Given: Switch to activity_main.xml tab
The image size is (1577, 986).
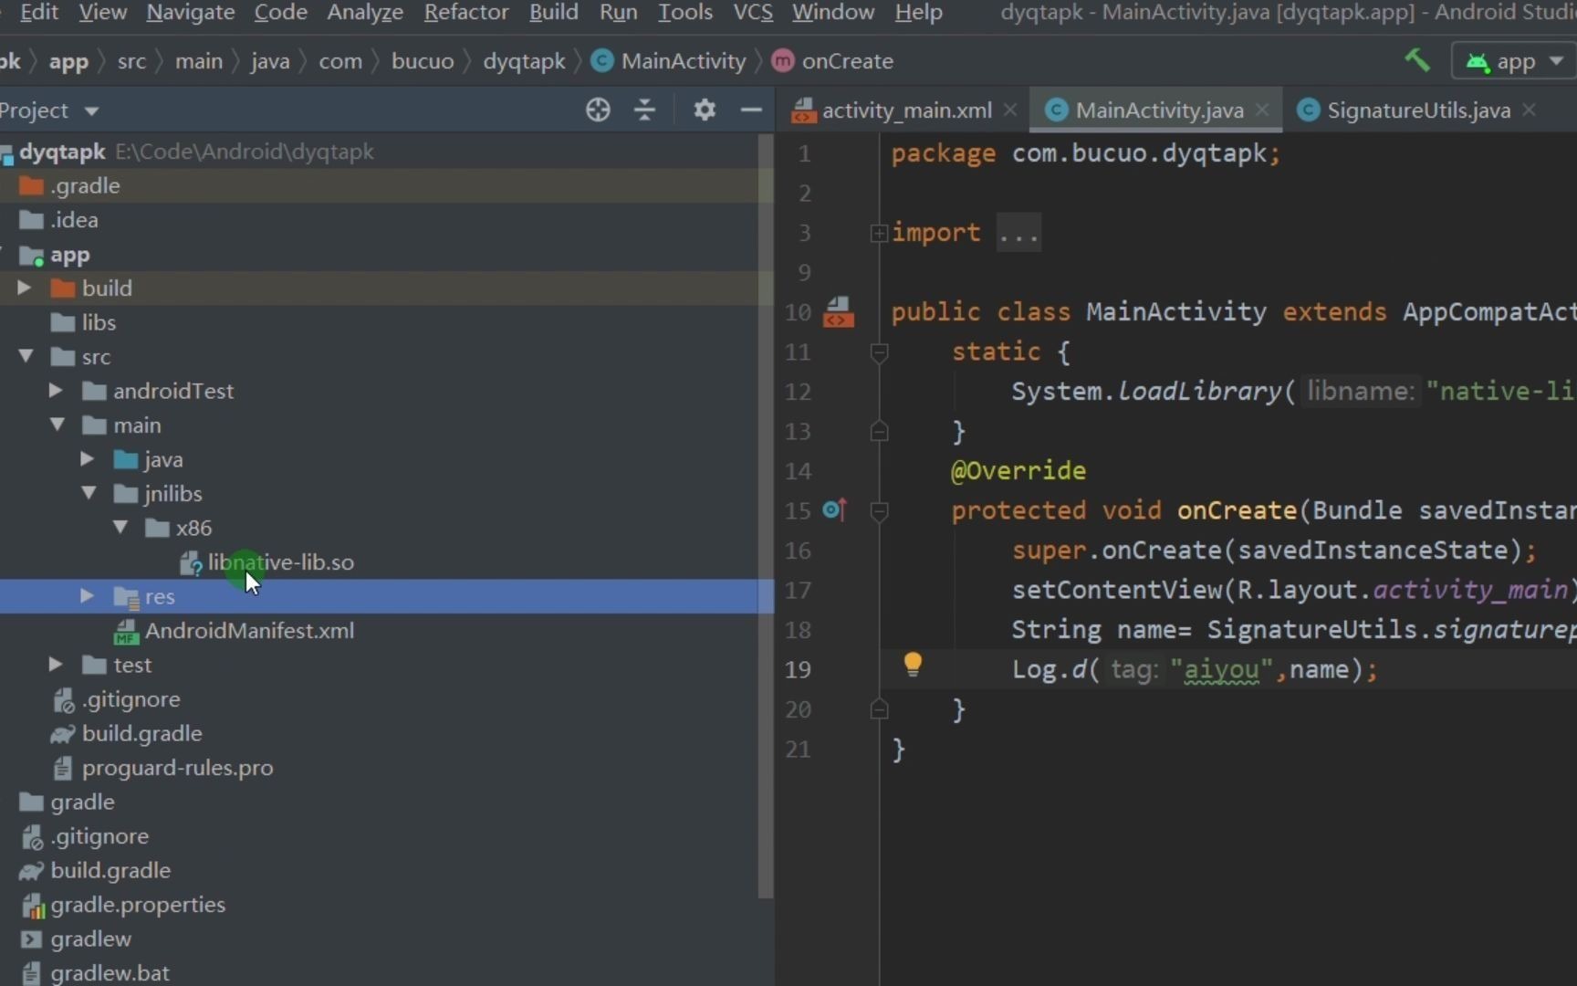Looking at the screenshot, I should 906,110.
